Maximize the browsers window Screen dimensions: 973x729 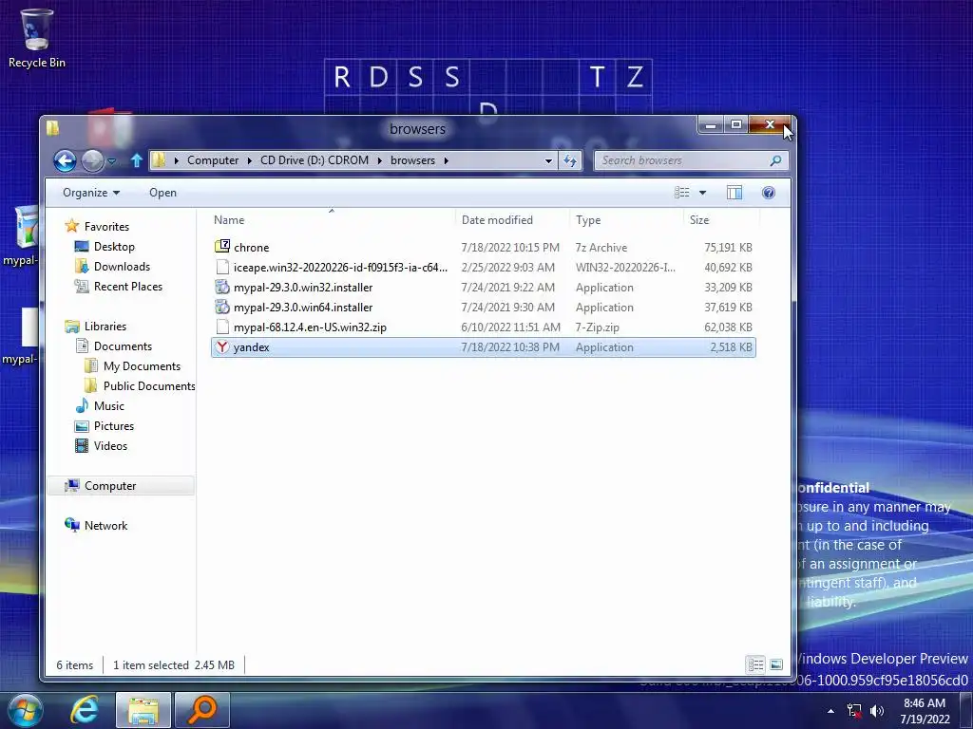click(736, 125)
